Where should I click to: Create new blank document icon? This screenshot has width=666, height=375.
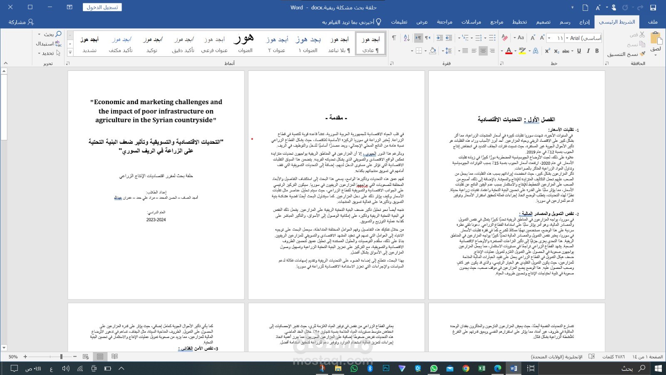585,7
